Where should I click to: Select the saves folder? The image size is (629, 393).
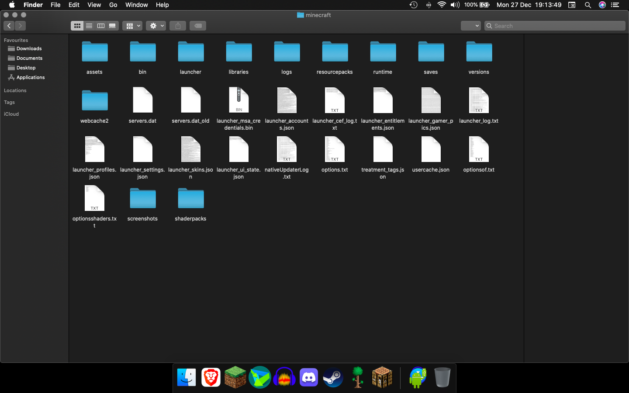click(431, 52)
